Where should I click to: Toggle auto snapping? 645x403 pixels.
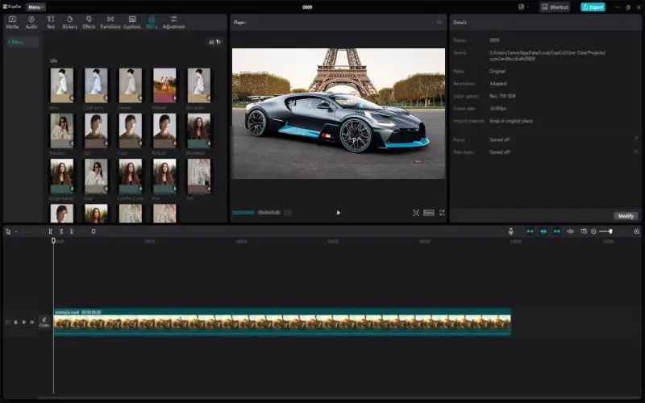[x=543, y=231]
